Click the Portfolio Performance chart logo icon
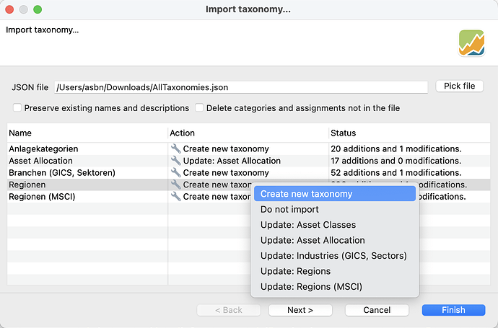This screenshot has width=498, height=328. pos(471,43)
